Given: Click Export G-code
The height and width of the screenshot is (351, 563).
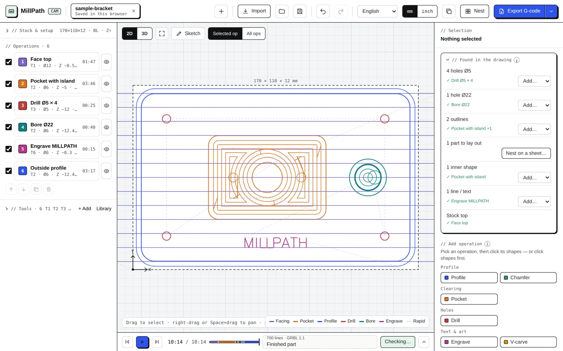Looking at the screenshot, I should coord(520,11).
